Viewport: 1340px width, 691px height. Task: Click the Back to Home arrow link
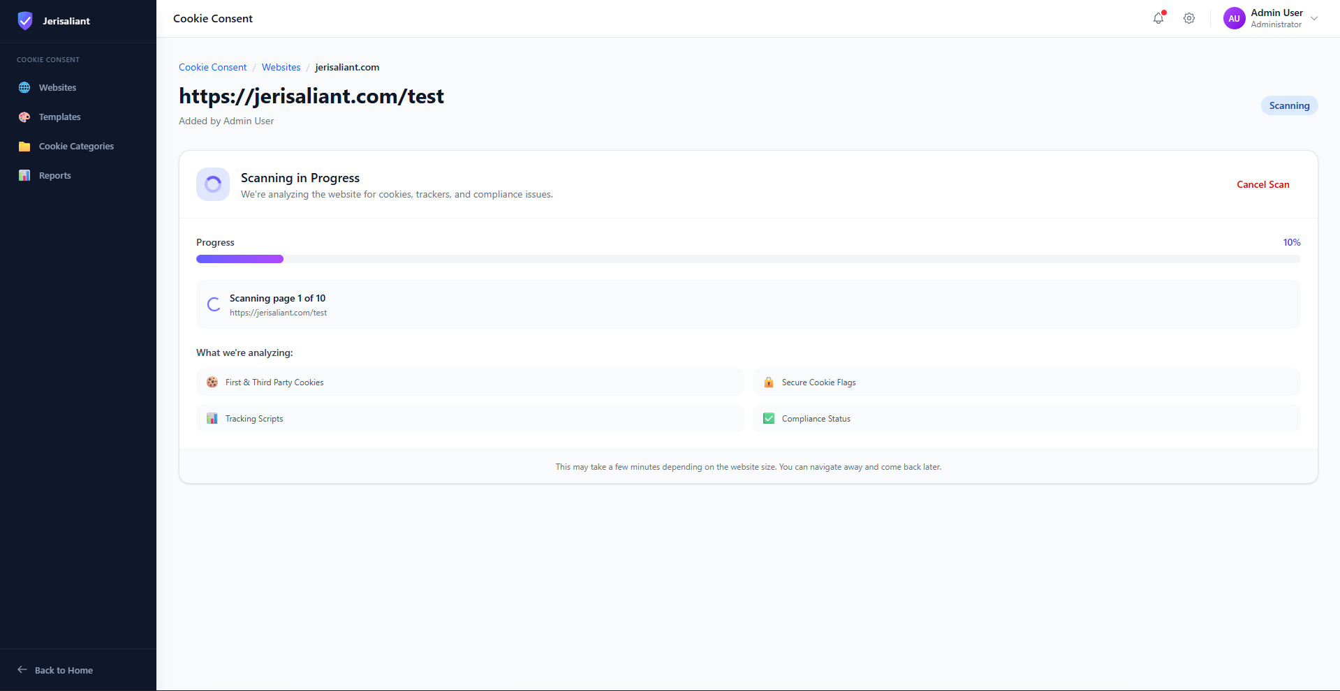click(x=56, y=670)
